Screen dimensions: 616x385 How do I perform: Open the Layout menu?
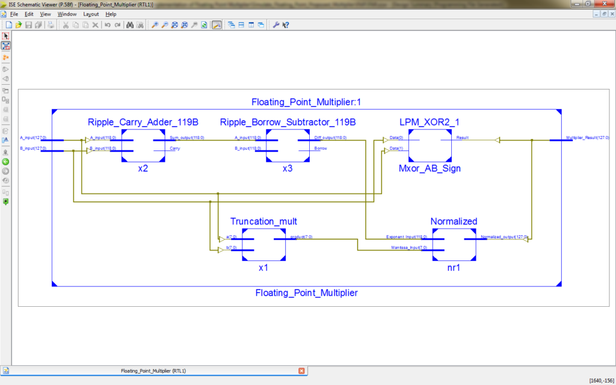(91, 14)
